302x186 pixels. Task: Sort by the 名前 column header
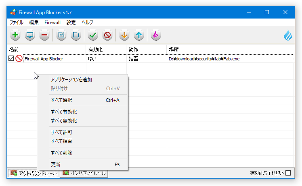click(x=46, y=50)
